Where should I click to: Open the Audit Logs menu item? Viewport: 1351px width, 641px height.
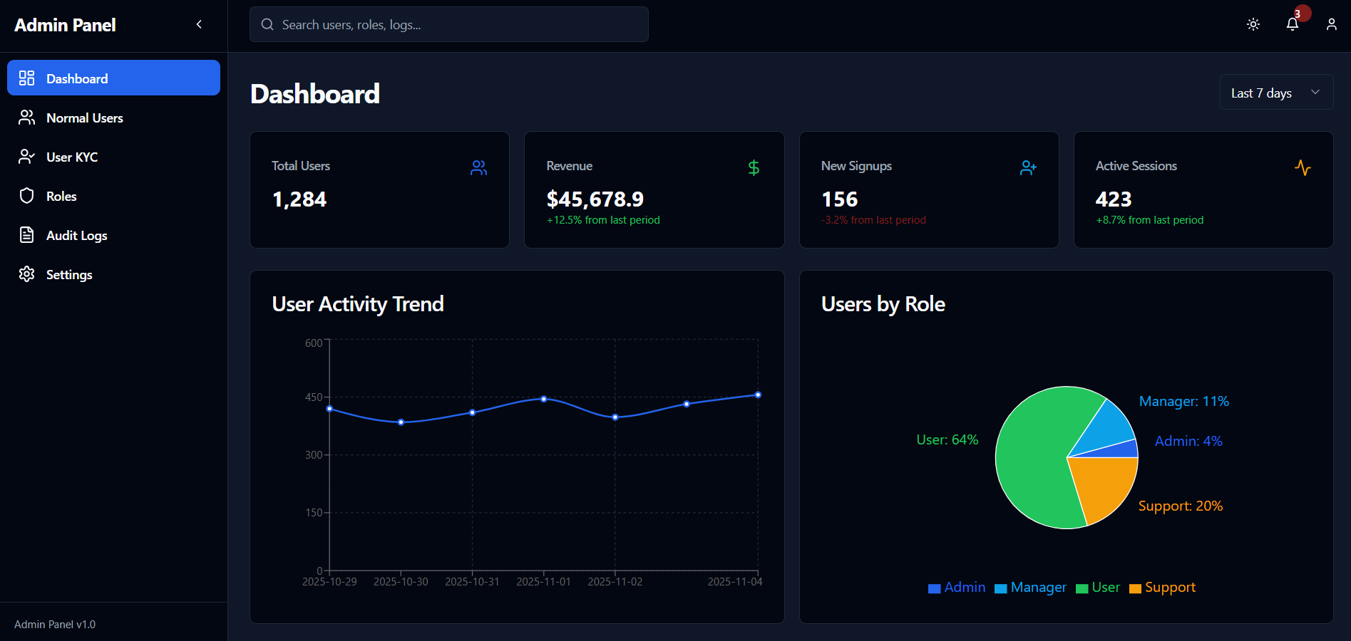(76, 236)
